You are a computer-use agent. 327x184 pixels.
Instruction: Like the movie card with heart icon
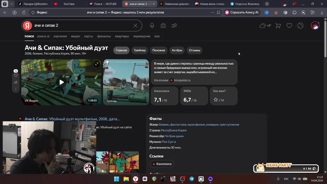[x=16, y=75]
